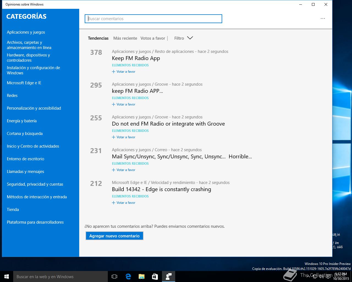This screenshot has height=282, width=352.
Task: Open File Explorer from the taskbar
Action: pyautogui.click(x=142, y=276)
